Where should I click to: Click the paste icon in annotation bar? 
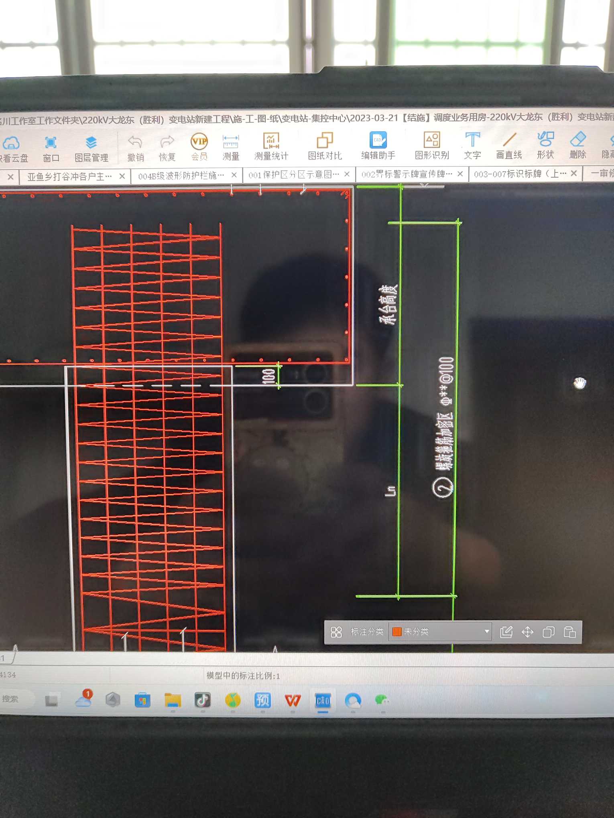coord(569,632)
